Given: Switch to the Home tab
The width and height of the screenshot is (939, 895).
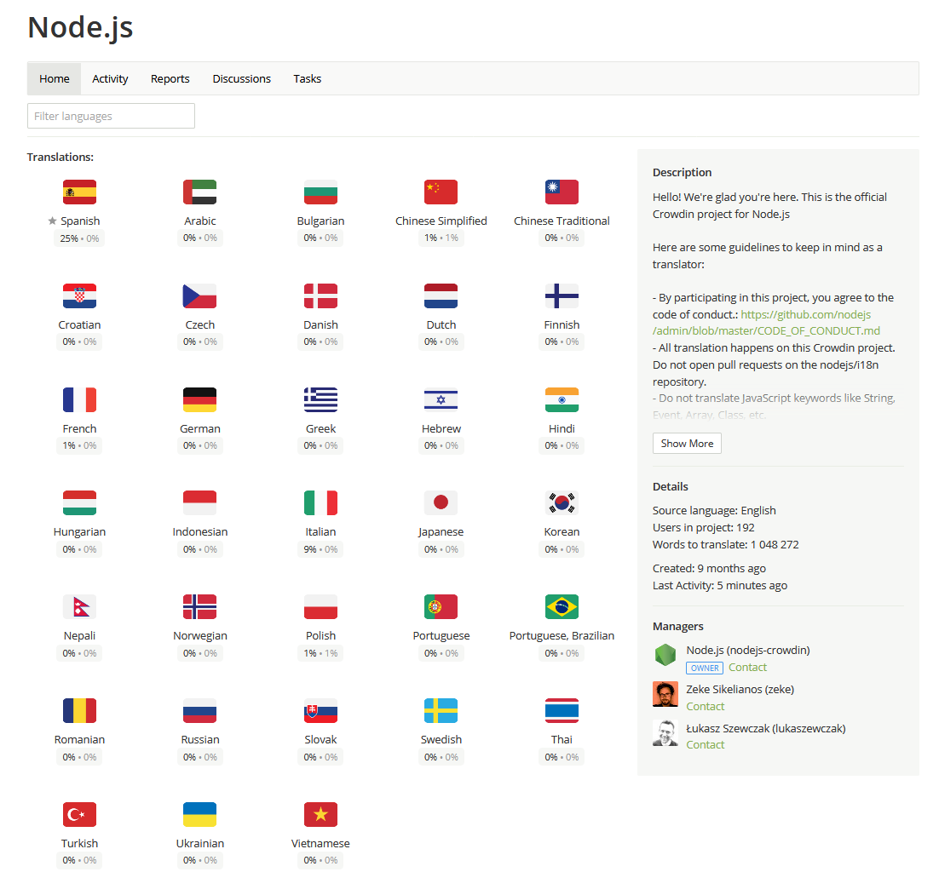Looking at the screenshot, I should point(55,78).
